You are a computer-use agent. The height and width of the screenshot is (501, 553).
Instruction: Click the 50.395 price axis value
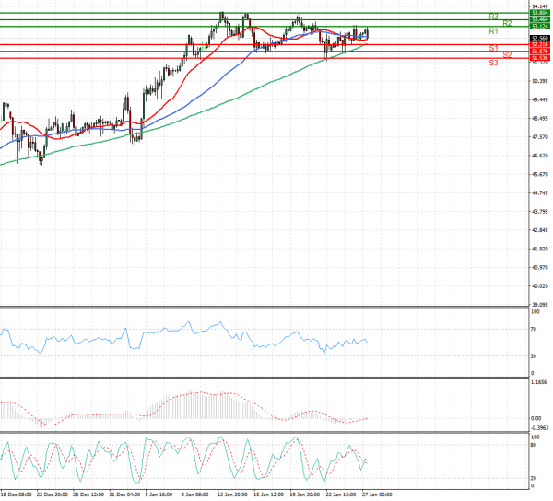click(540, 81)
